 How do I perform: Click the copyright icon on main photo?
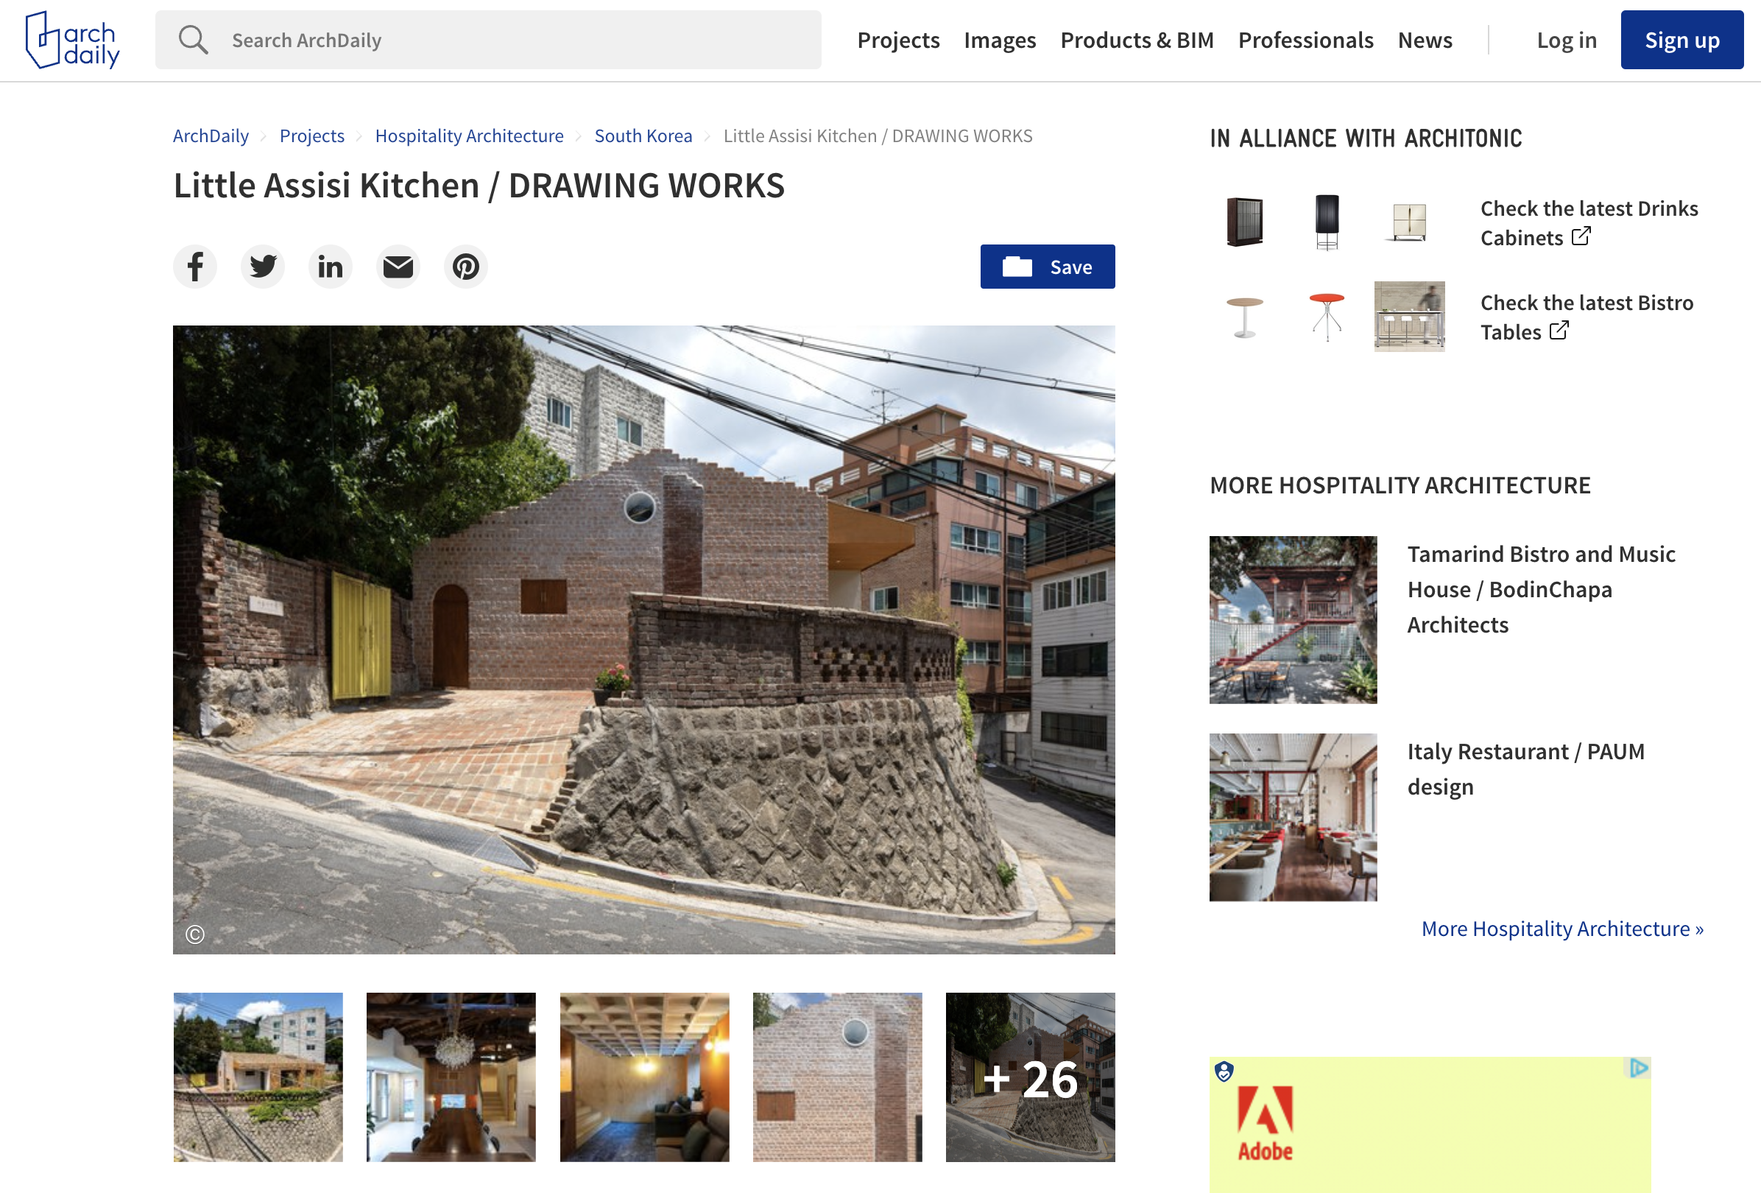(195, 935)
